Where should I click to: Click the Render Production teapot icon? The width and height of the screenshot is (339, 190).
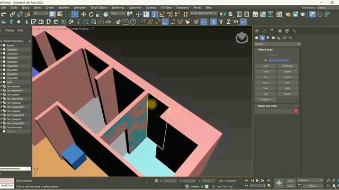[x=303, y=14]
